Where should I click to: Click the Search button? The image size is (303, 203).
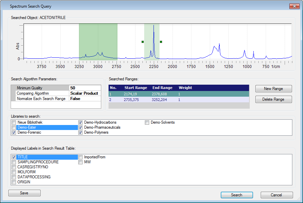[x=237, y=195]
